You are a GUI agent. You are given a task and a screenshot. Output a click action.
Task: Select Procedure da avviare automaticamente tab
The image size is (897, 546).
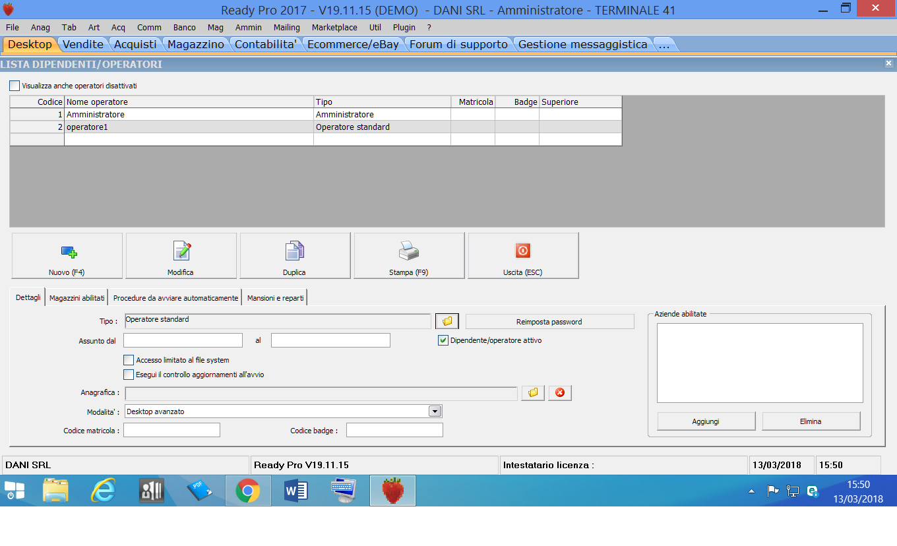pos(175,298)
